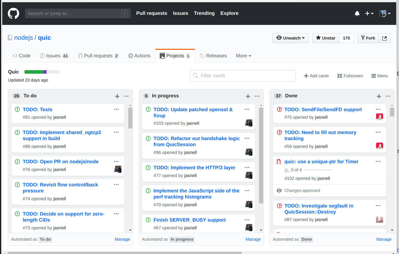Open card menu for Refactor out handshake logic
Screen dimensions: 399x254
pos(247,138)
